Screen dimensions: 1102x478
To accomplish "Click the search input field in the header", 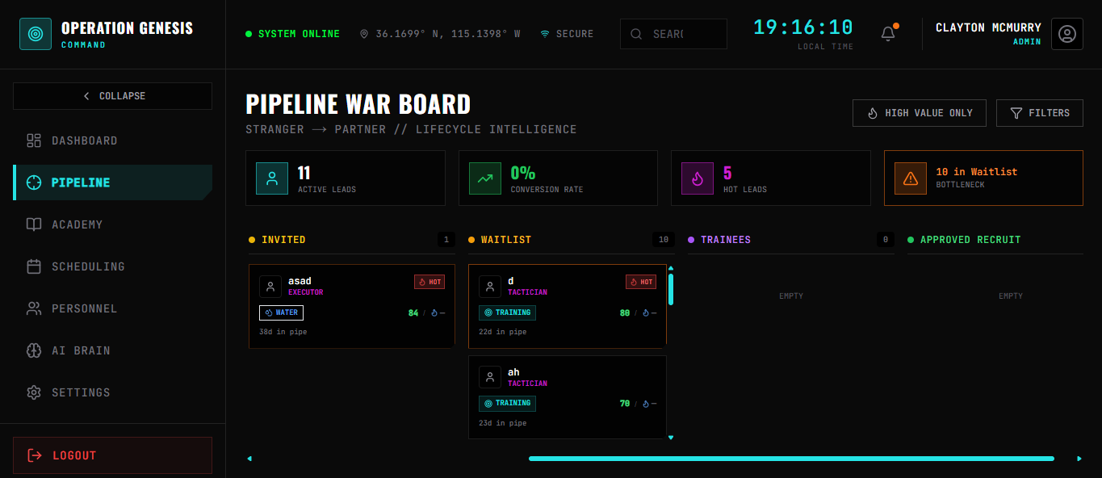I will coord(673,33).
